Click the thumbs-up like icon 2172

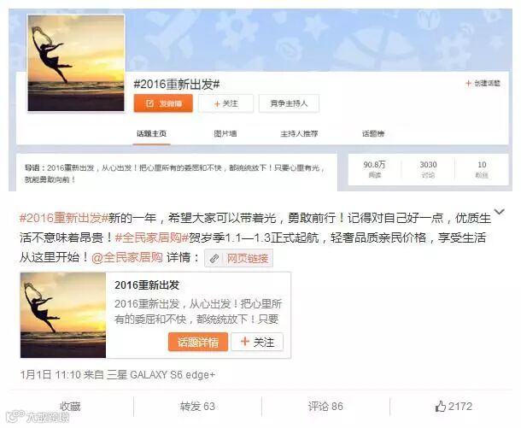click(x=440, y=406)
